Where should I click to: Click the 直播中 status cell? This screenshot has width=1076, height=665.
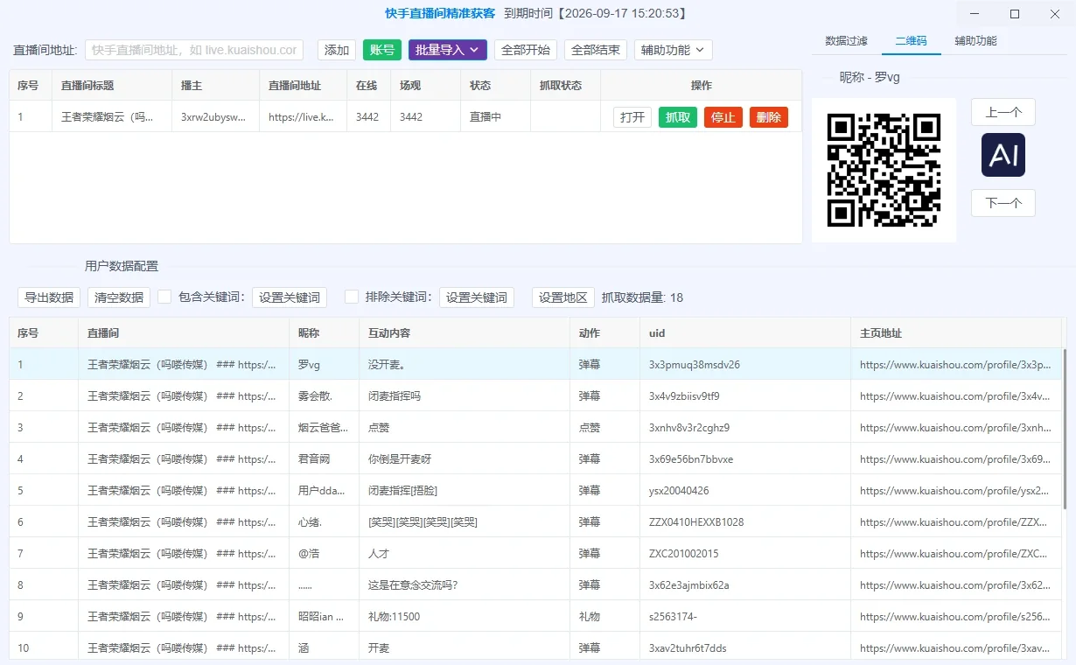495,116
